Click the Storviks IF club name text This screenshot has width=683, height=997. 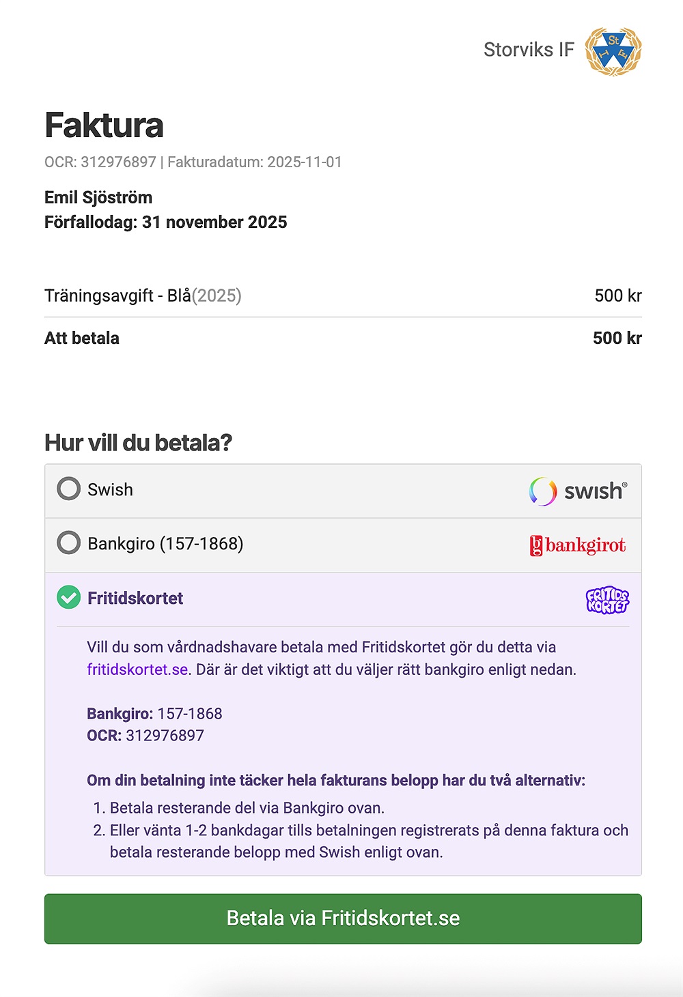[x=529, y=50]
